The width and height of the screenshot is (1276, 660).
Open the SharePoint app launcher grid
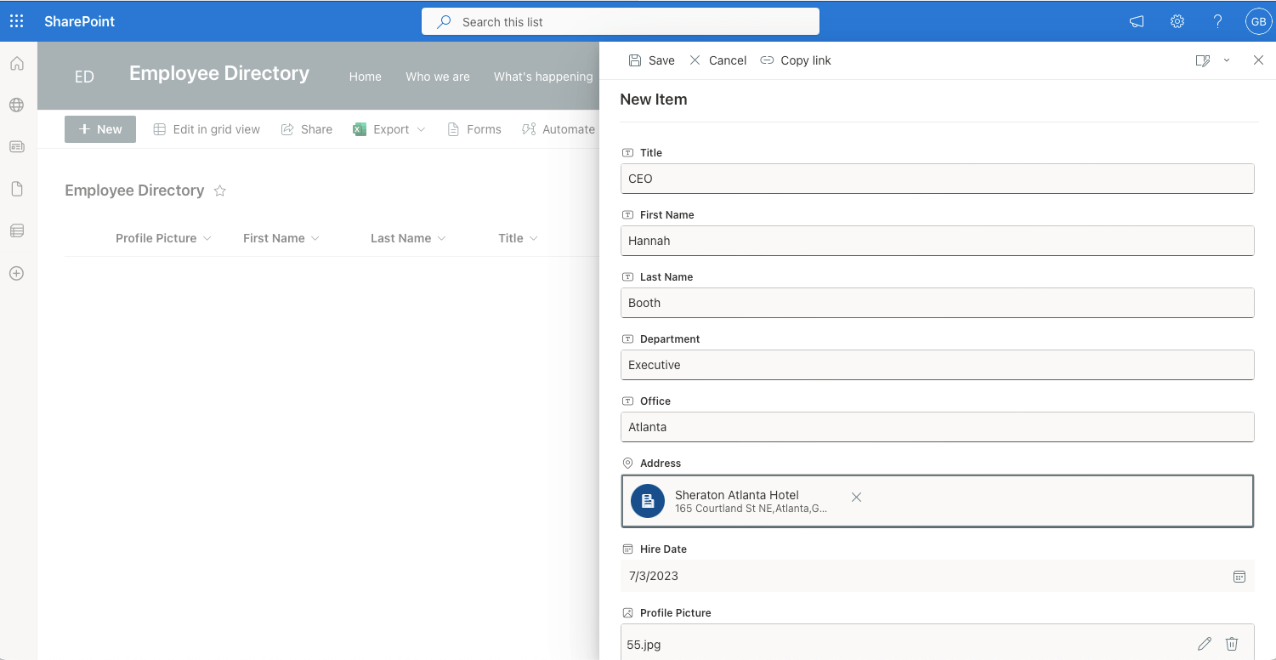tap(16, 20)
